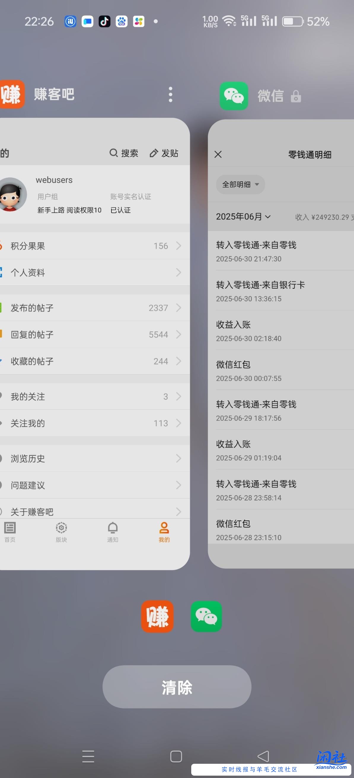
Task: Open transaction dated 2025-06-29 18:17:56
Action: coord(281,410)
